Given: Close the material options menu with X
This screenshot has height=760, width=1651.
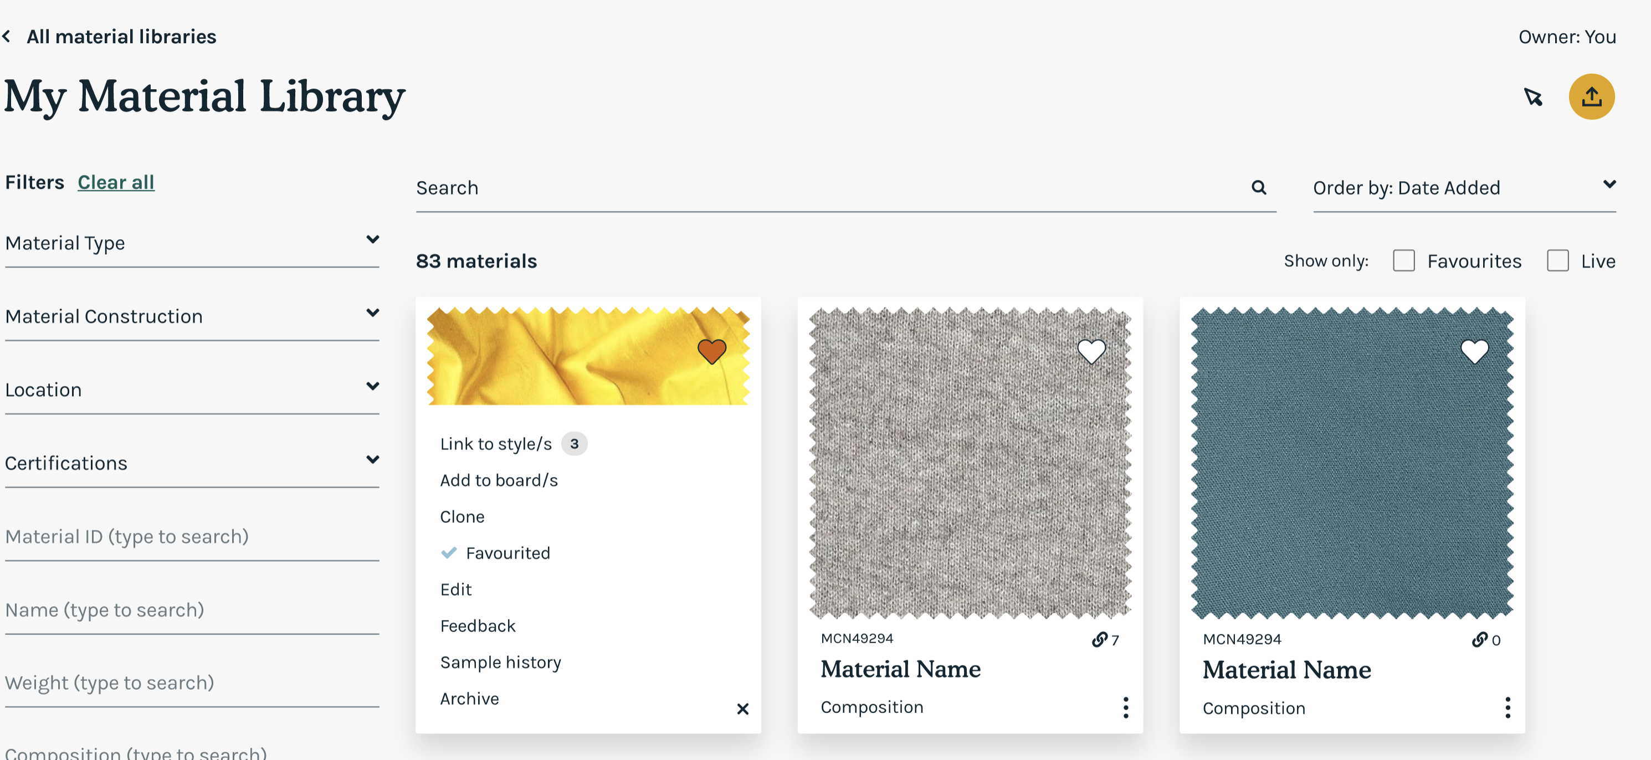Looking at the screenshot, I should click(742, 708).
